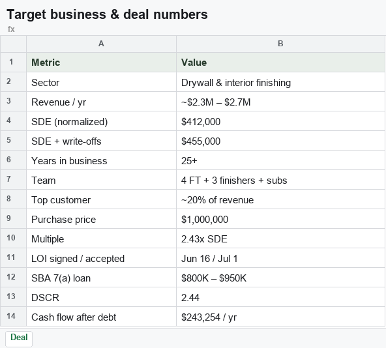
Task: Select the '$455,000' cell
Action: 280,141
